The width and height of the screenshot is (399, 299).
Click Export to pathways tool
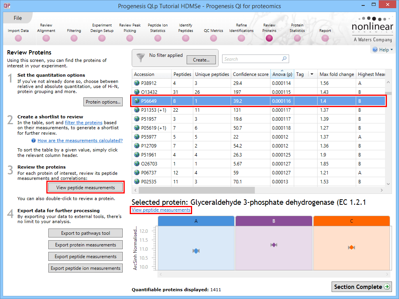[x=85, y=233]
